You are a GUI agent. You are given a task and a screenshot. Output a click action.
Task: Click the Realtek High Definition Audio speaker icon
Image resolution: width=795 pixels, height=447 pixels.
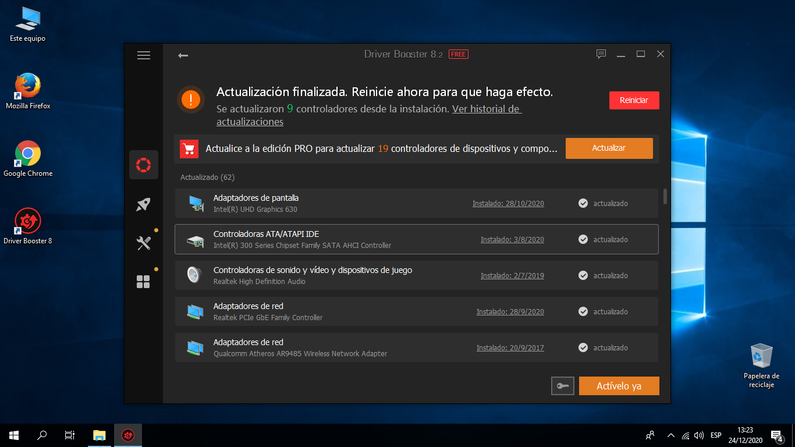[194, 275]
